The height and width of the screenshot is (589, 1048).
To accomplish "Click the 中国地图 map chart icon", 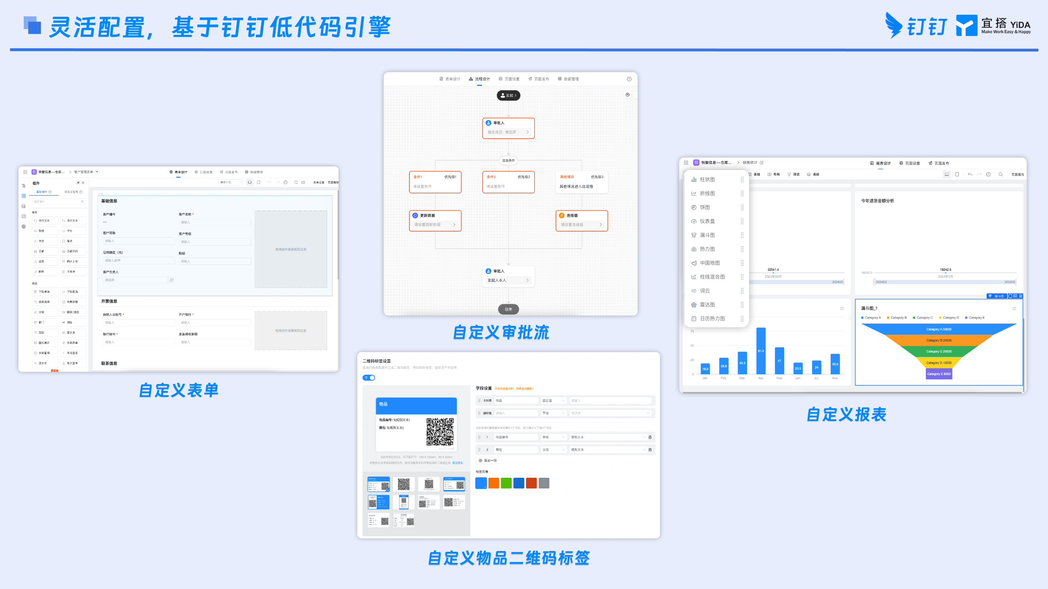I will pos(693,263).
